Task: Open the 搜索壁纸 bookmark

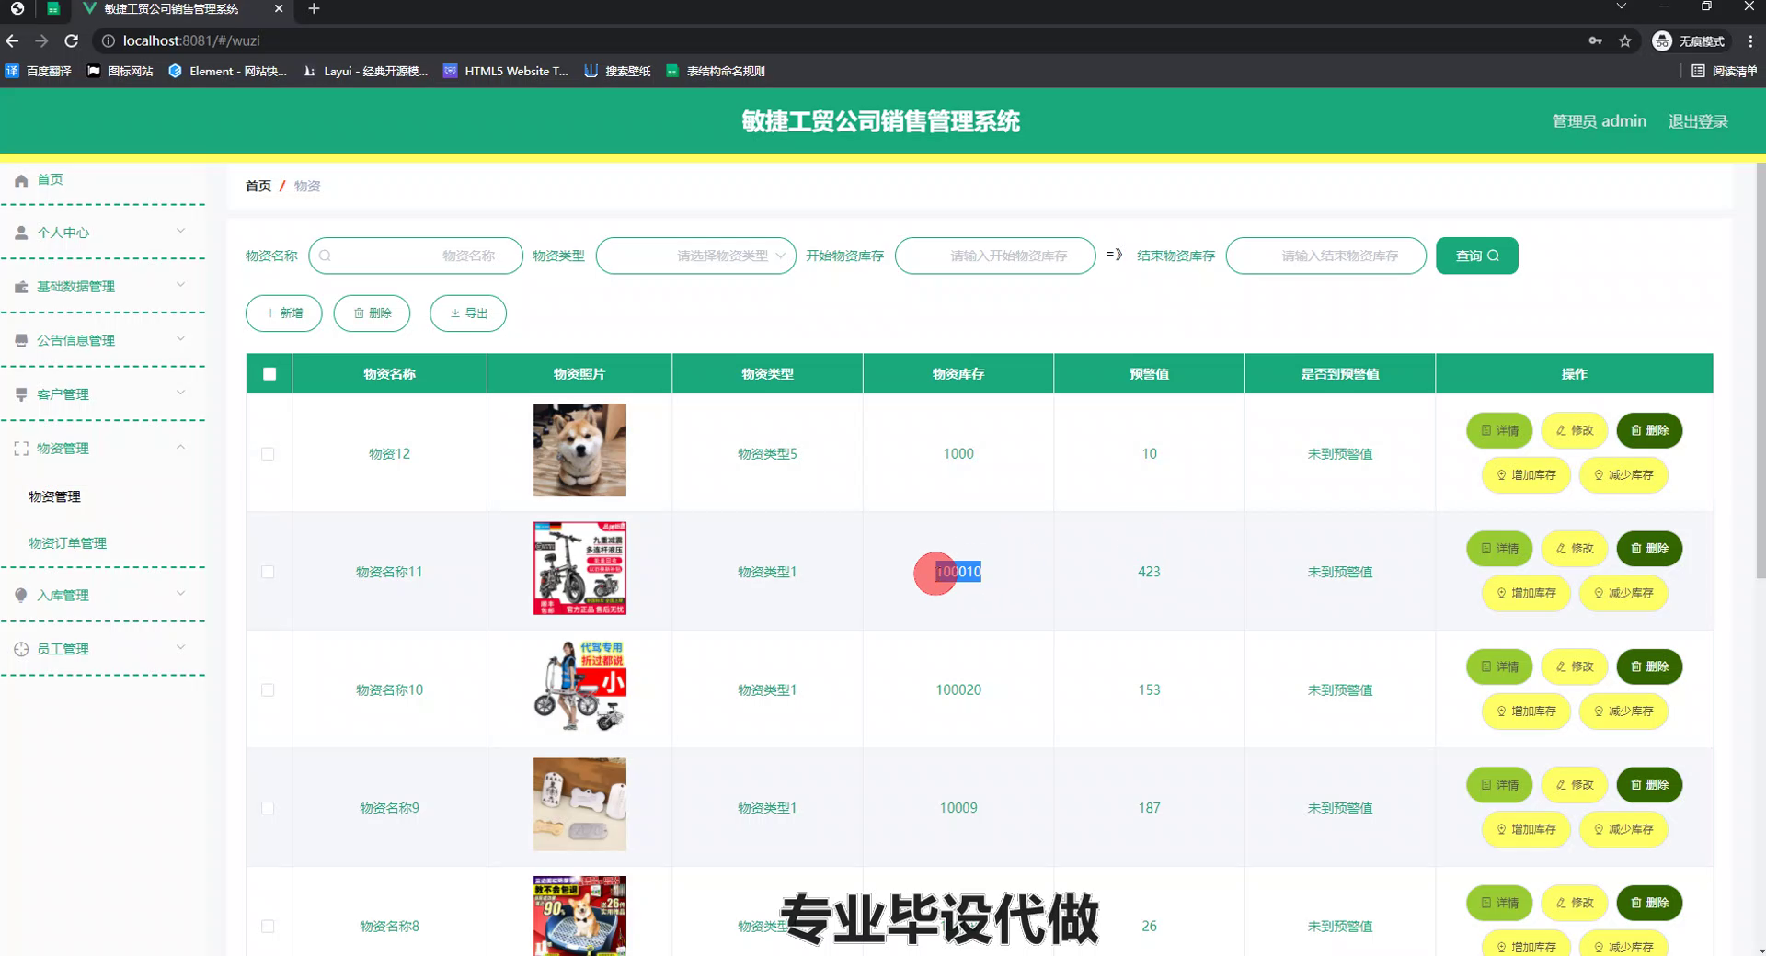Action: pos(617,71)
